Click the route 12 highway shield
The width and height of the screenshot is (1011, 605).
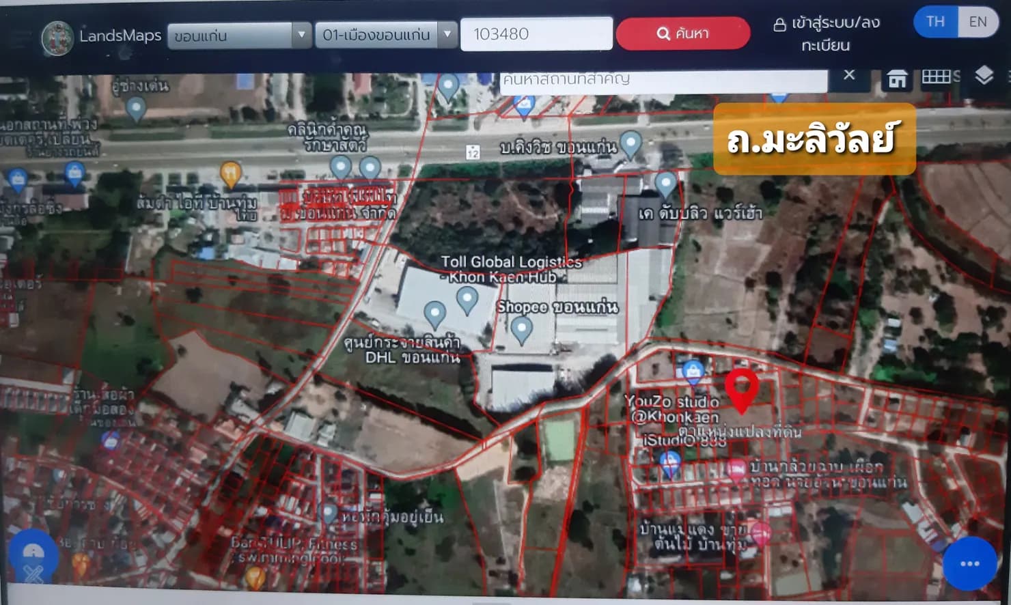473,152
